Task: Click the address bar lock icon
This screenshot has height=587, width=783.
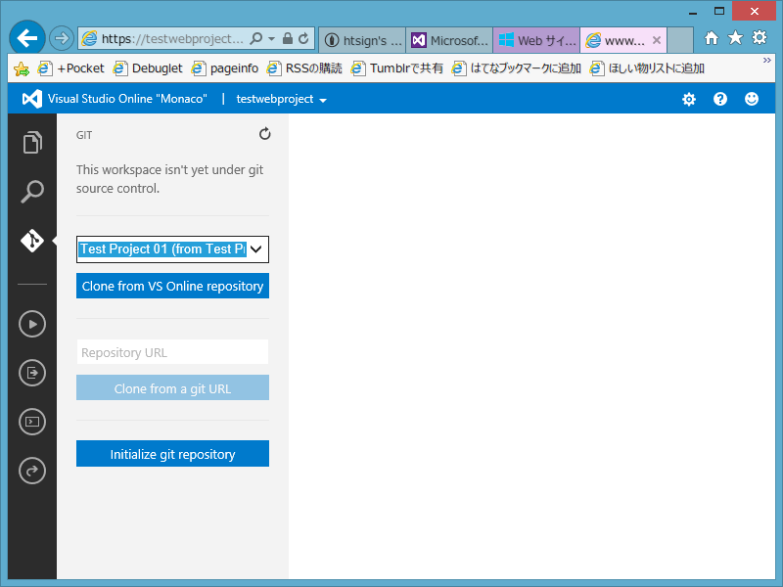Action: [288, 38]
